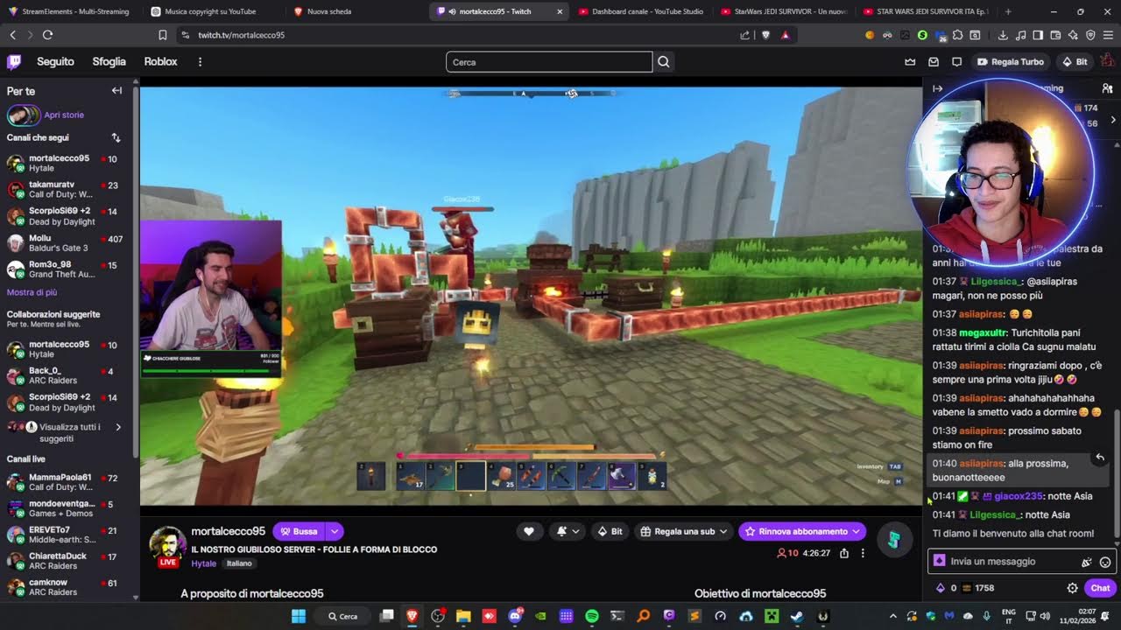The height and width of the screenshot is (630, 1121).
Task: Click Rinnova abbonamento button
Action: pyautogui.click(x=802, y=531)
